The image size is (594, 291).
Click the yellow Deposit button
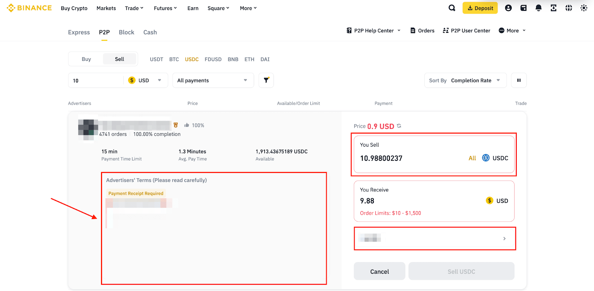480,8
